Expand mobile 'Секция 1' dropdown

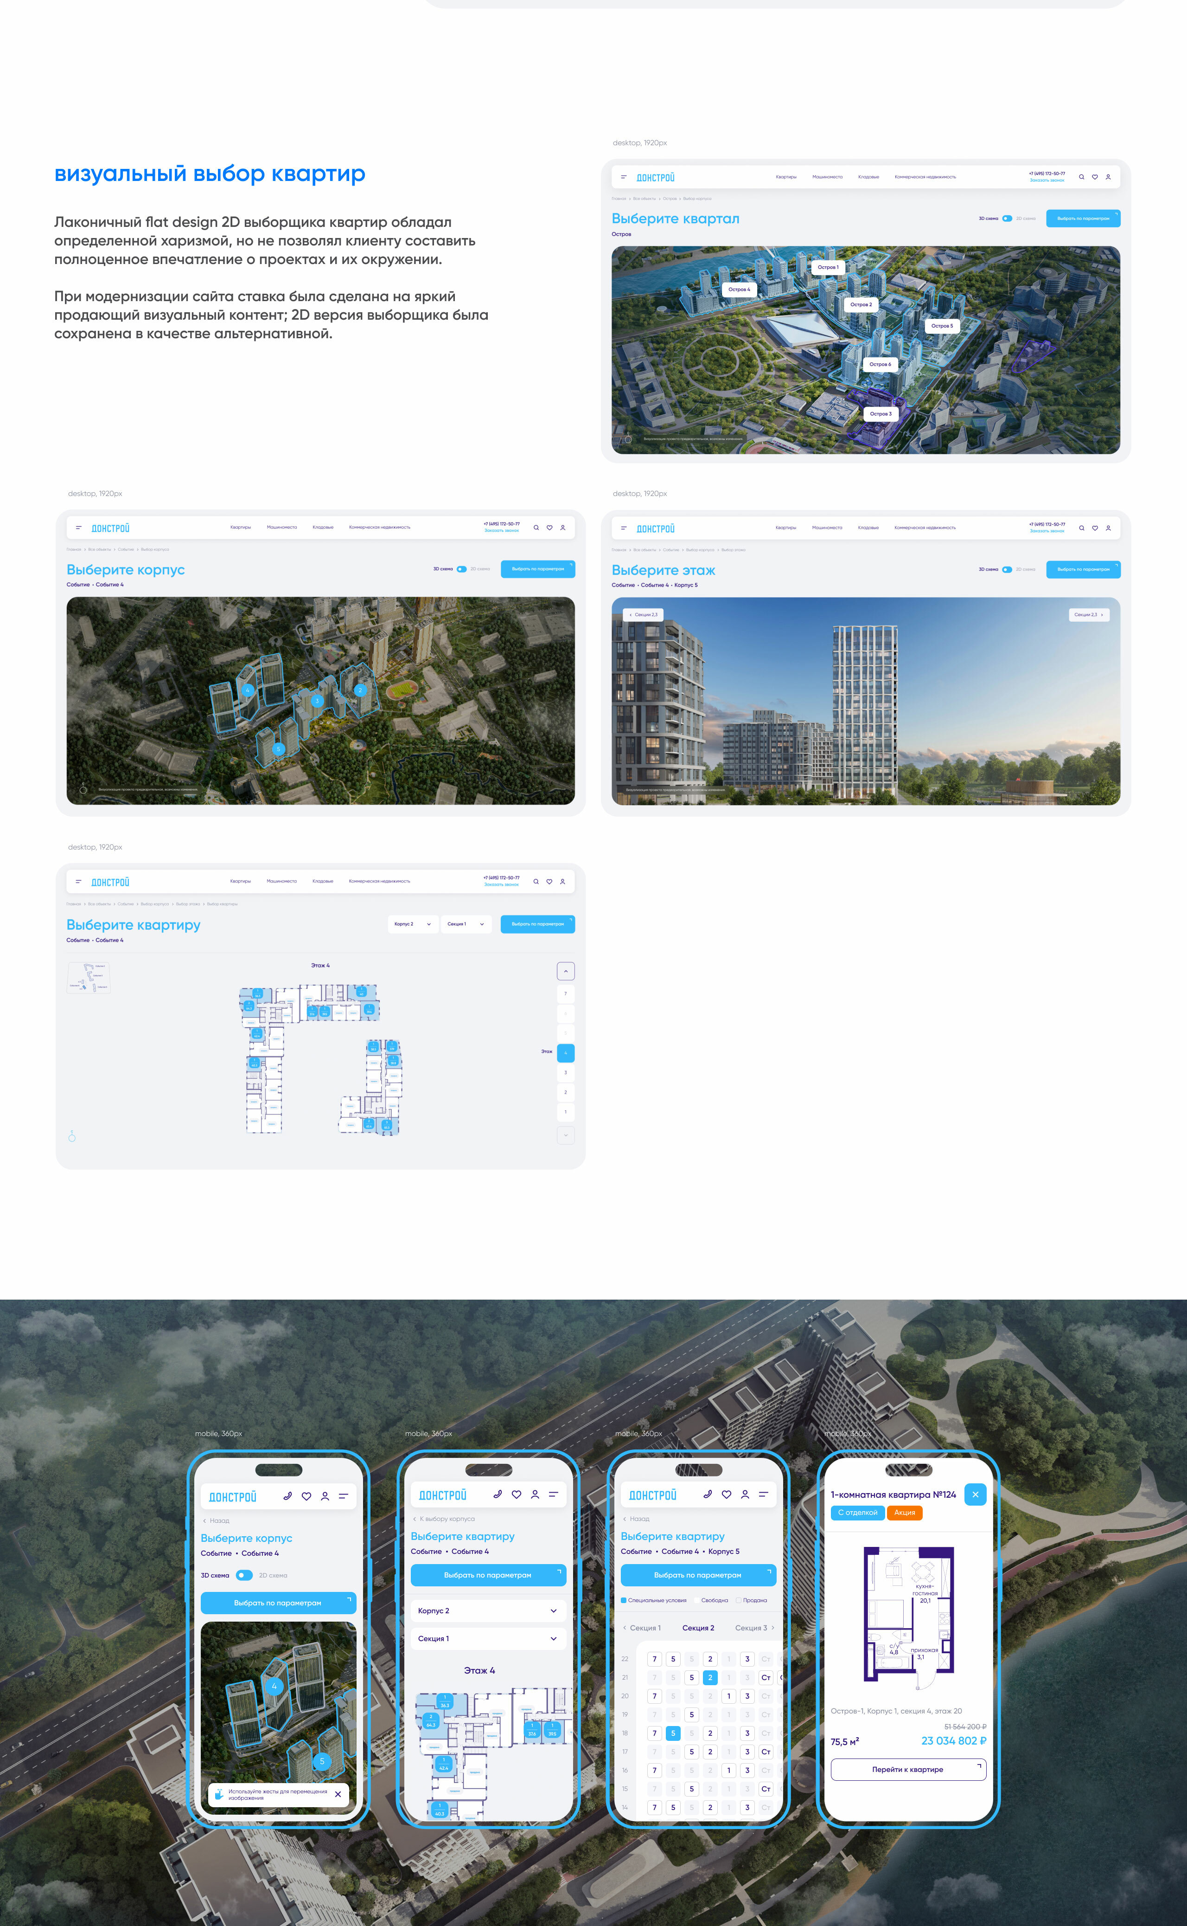click(487, 1638)
